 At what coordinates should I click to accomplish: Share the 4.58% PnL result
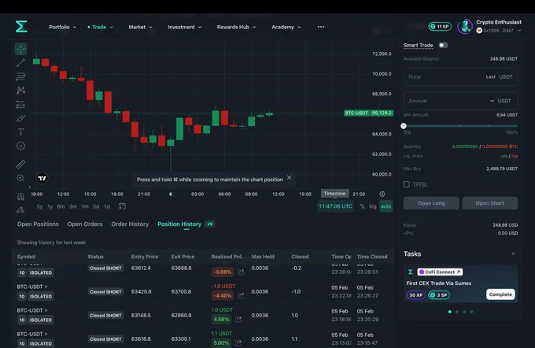pos(238,320)
